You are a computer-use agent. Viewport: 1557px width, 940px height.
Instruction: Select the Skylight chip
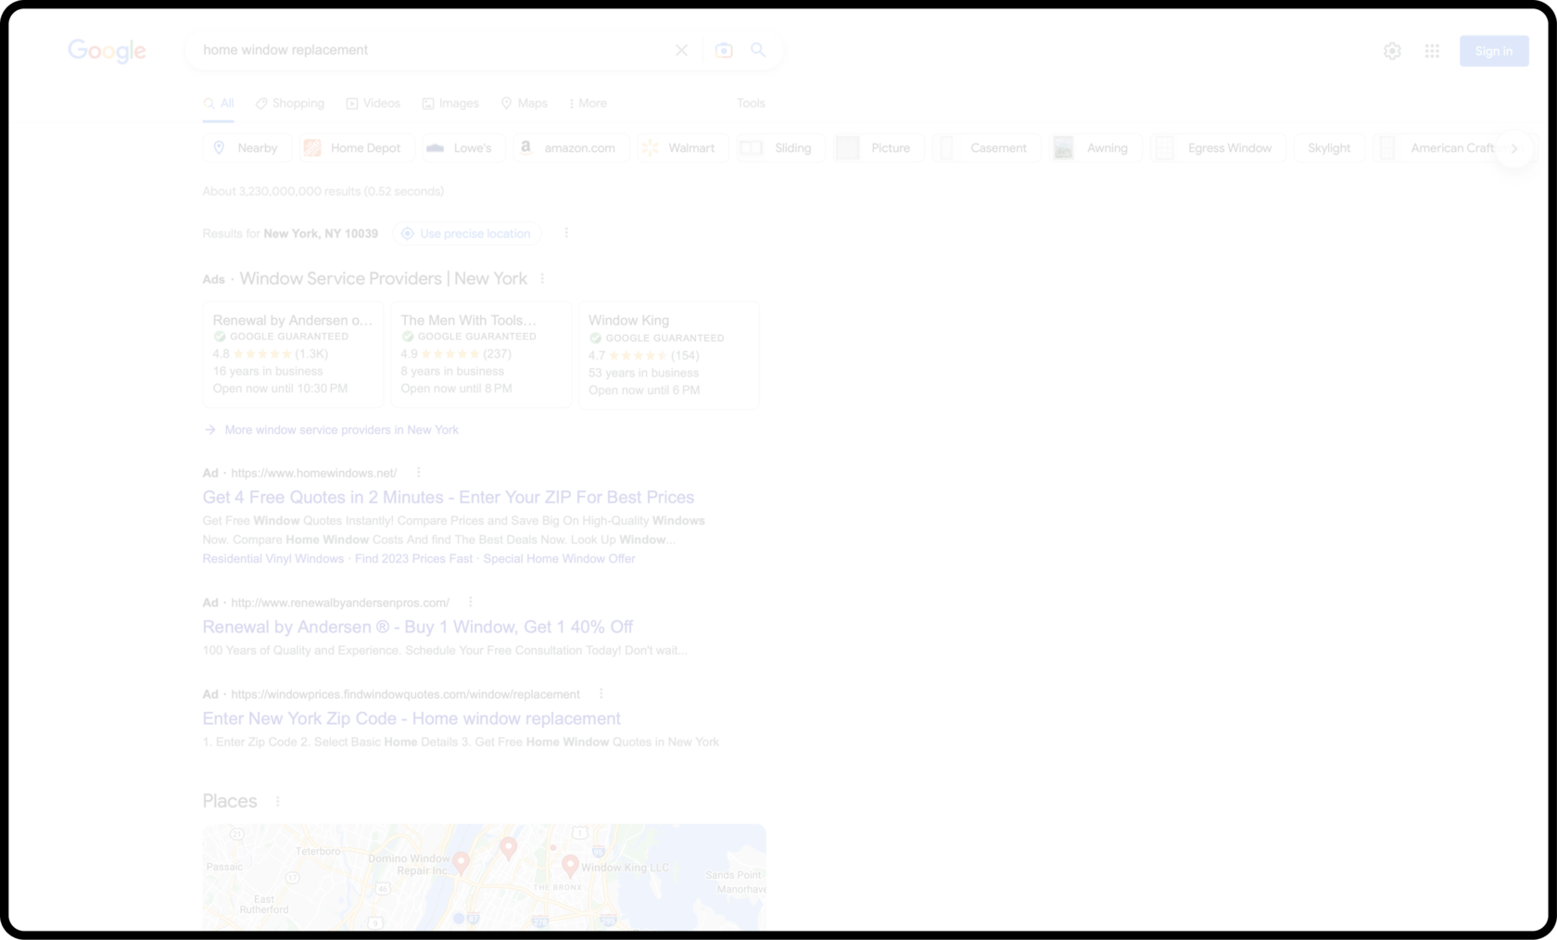[x=1329, y=148]
